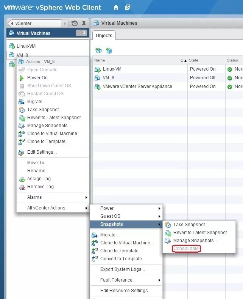Viewport: 243px width, 299px height.
Task: Switch to the Objects tab
Action: pos(104,35)
